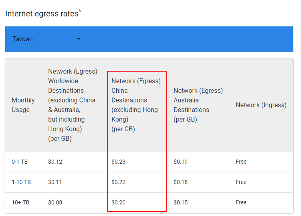This screenshot has height=216, width=301.
Task: Click the Worldwide Destinations column header
Action: [73, 105]
